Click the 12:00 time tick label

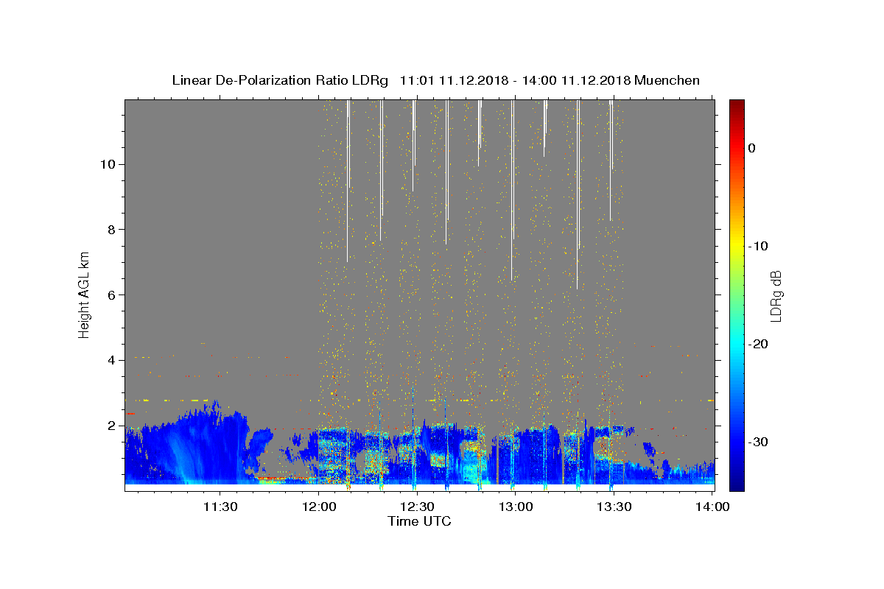(319, 507)
